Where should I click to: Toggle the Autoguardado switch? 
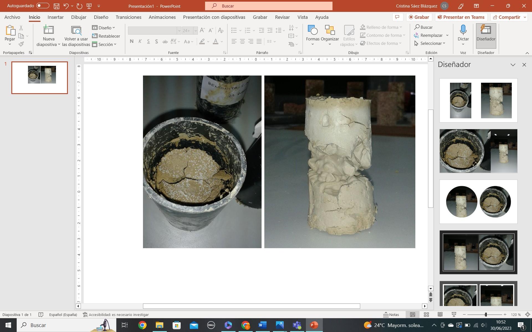[43, 6]
